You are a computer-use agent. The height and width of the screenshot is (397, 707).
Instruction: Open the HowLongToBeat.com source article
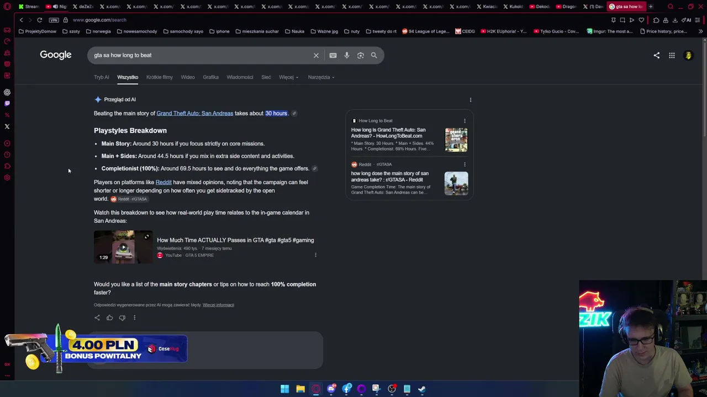(x=388, y=133)
